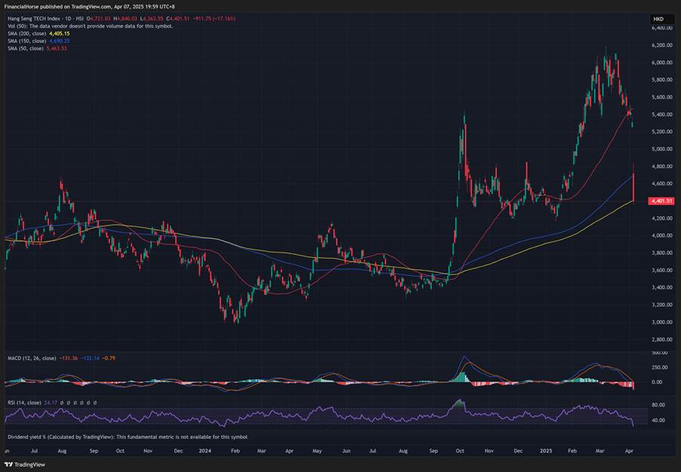This screenshot has width=681, height=472.
Task: Click the 6,000.00 price axis label
Action: coord(661,63)
